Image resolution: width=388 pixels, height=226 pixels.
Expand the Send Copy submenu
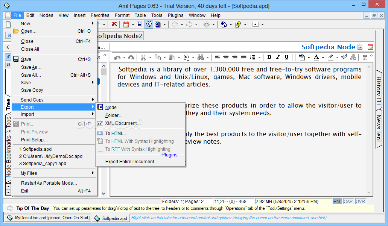coord(54,100)
